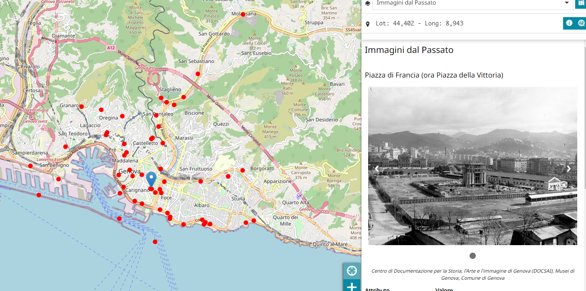Click the red point in the sea offshore
Viewport: 586px width, 291px height.
(x=155, y=242)
